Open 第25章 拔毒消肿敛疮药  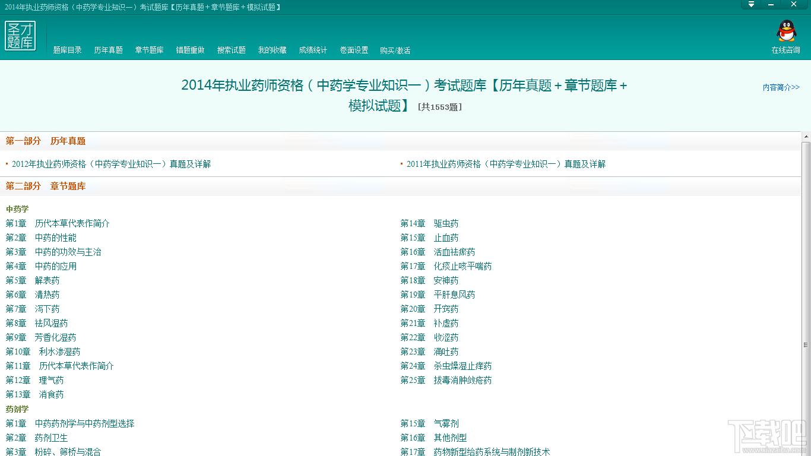(x=446, y=380)
